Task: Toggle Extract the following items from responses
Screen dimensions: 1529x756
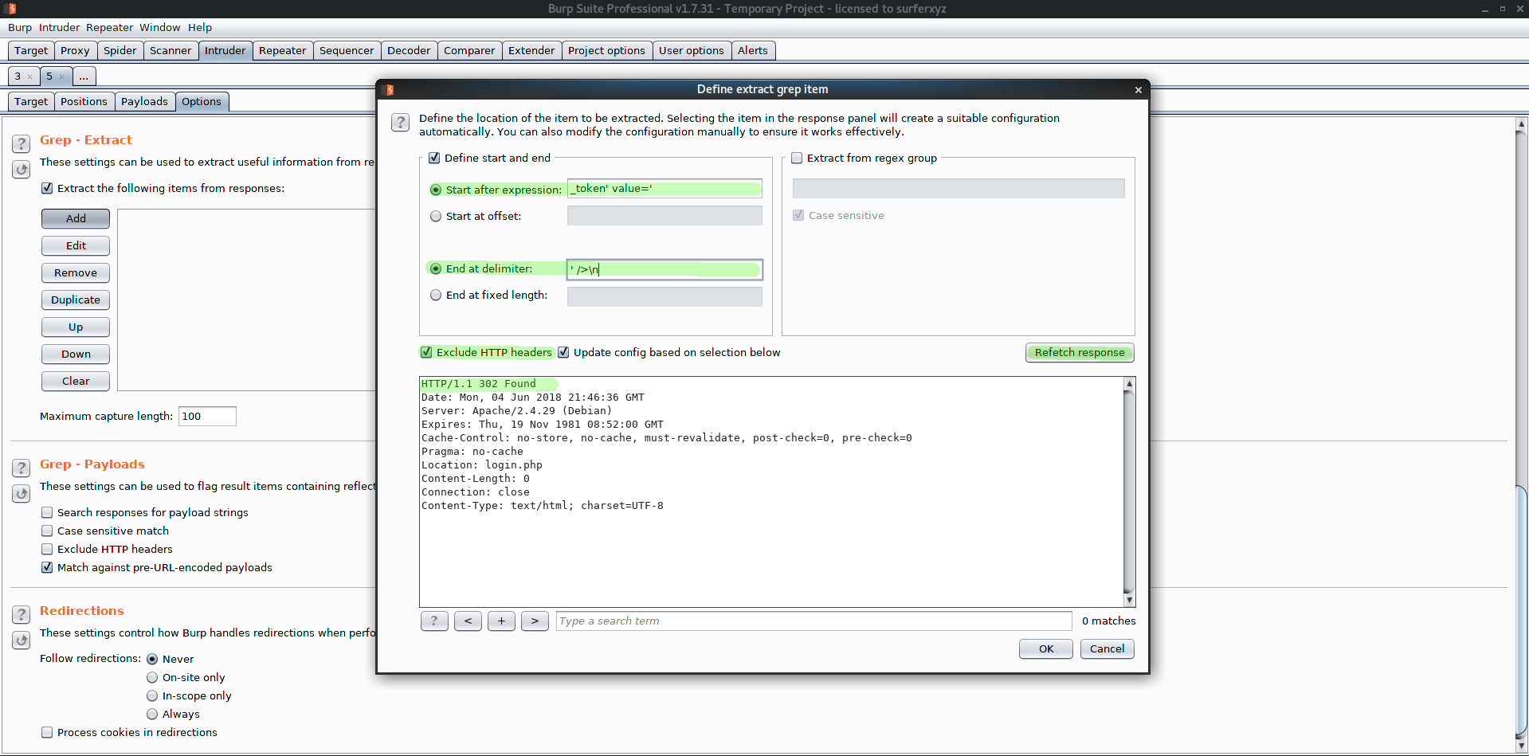Action: (47, 188)
